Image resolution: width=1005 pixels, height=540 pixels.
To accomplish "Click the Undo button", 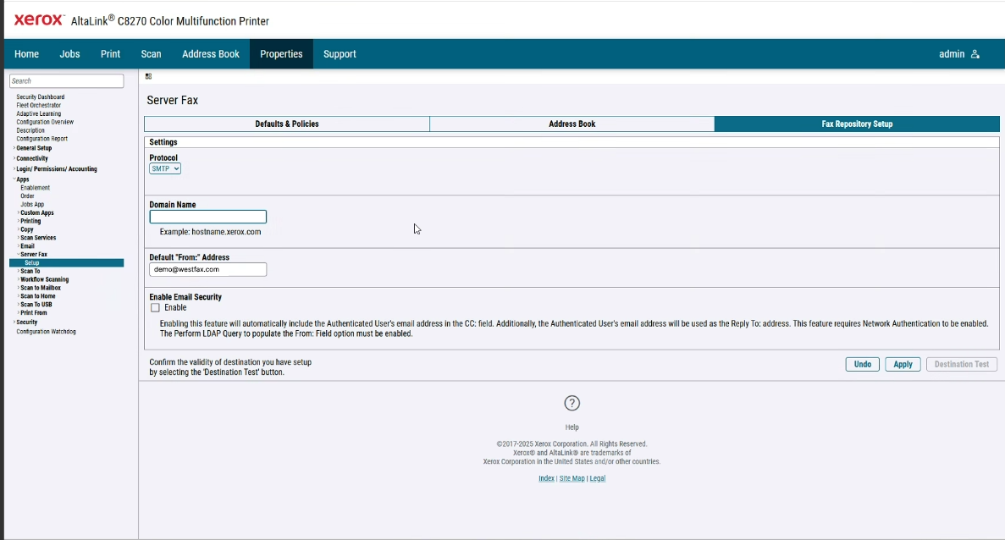I will click(x=862, y=364).
